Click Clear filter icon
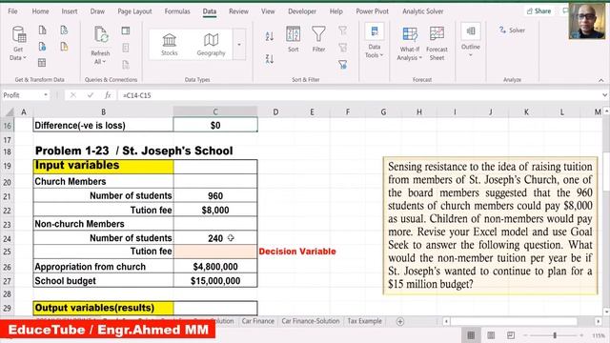 click(343, 30)
